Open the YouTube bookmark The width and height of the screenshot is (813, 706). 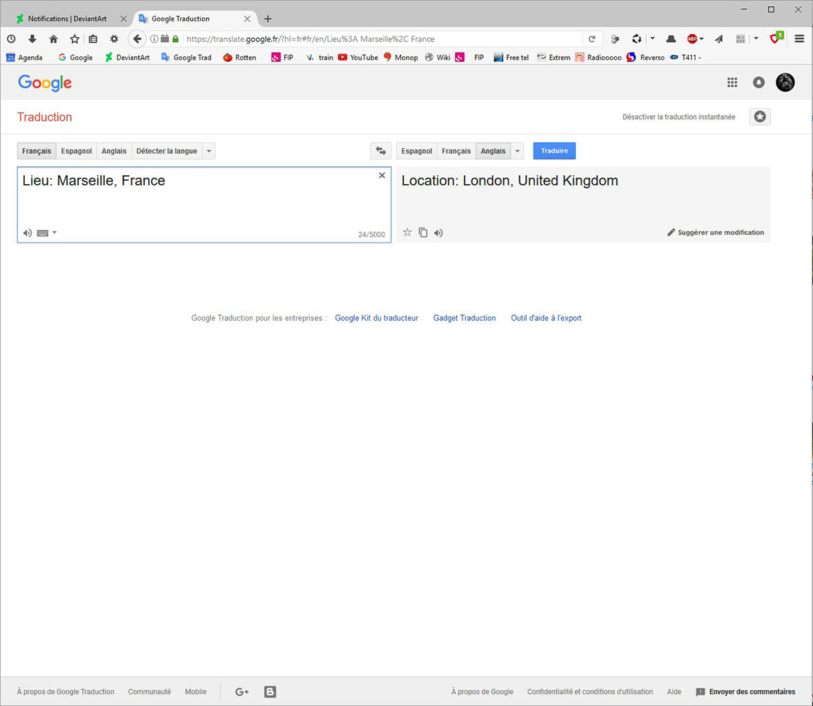tap(357, 57)
